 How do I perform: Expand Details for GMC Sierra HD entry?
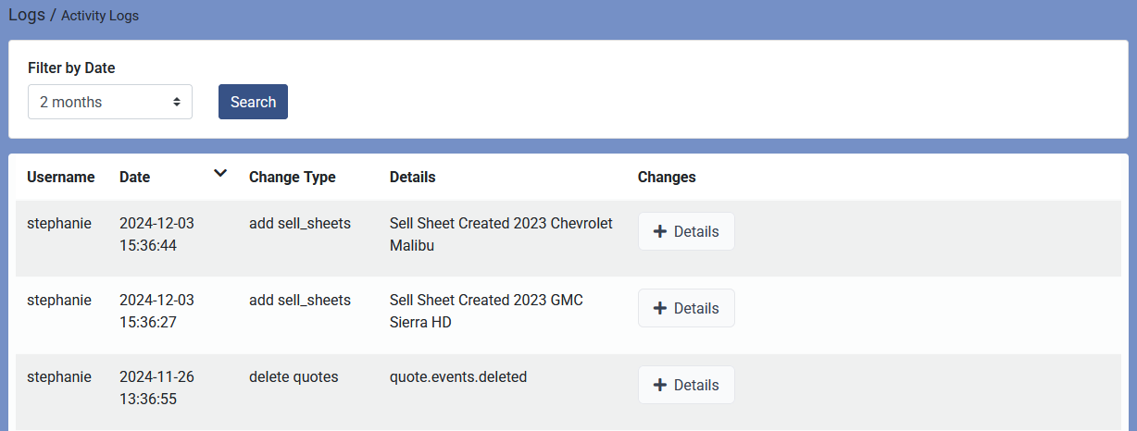tap(686, 308)
